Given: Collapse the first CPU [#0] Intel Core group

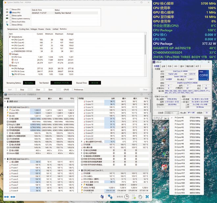Looking at the screenshot, I should pos(5,107).
